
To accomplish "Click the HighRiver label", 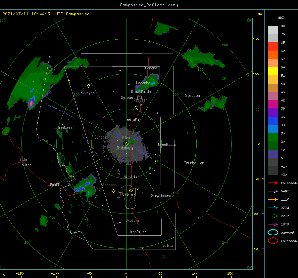I will (x=137, y=232).
